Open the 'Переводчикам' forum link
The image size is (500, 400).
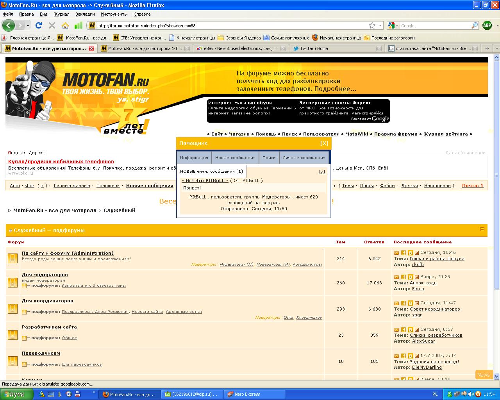41,353
